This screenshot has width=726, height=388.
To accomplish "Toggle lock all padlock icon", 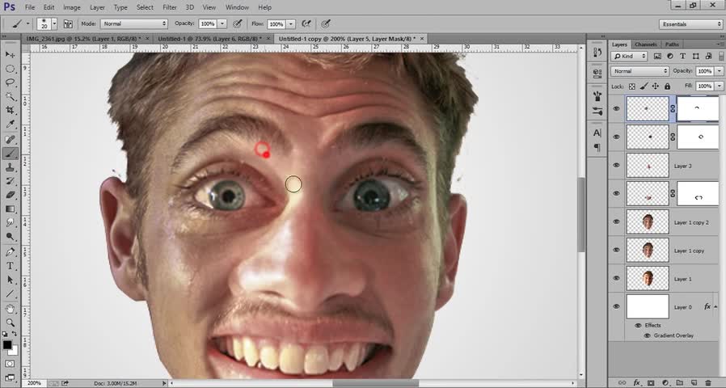I will [x=667, y=86].
